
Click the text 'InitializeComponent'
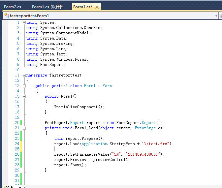(x=76, y=107)
